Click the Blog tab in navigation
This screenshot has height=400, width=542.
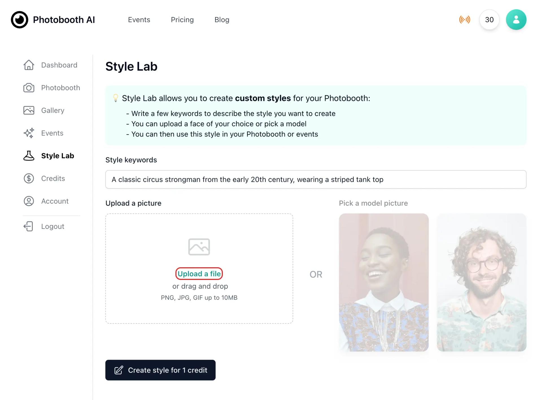click(x=222, y=19)
